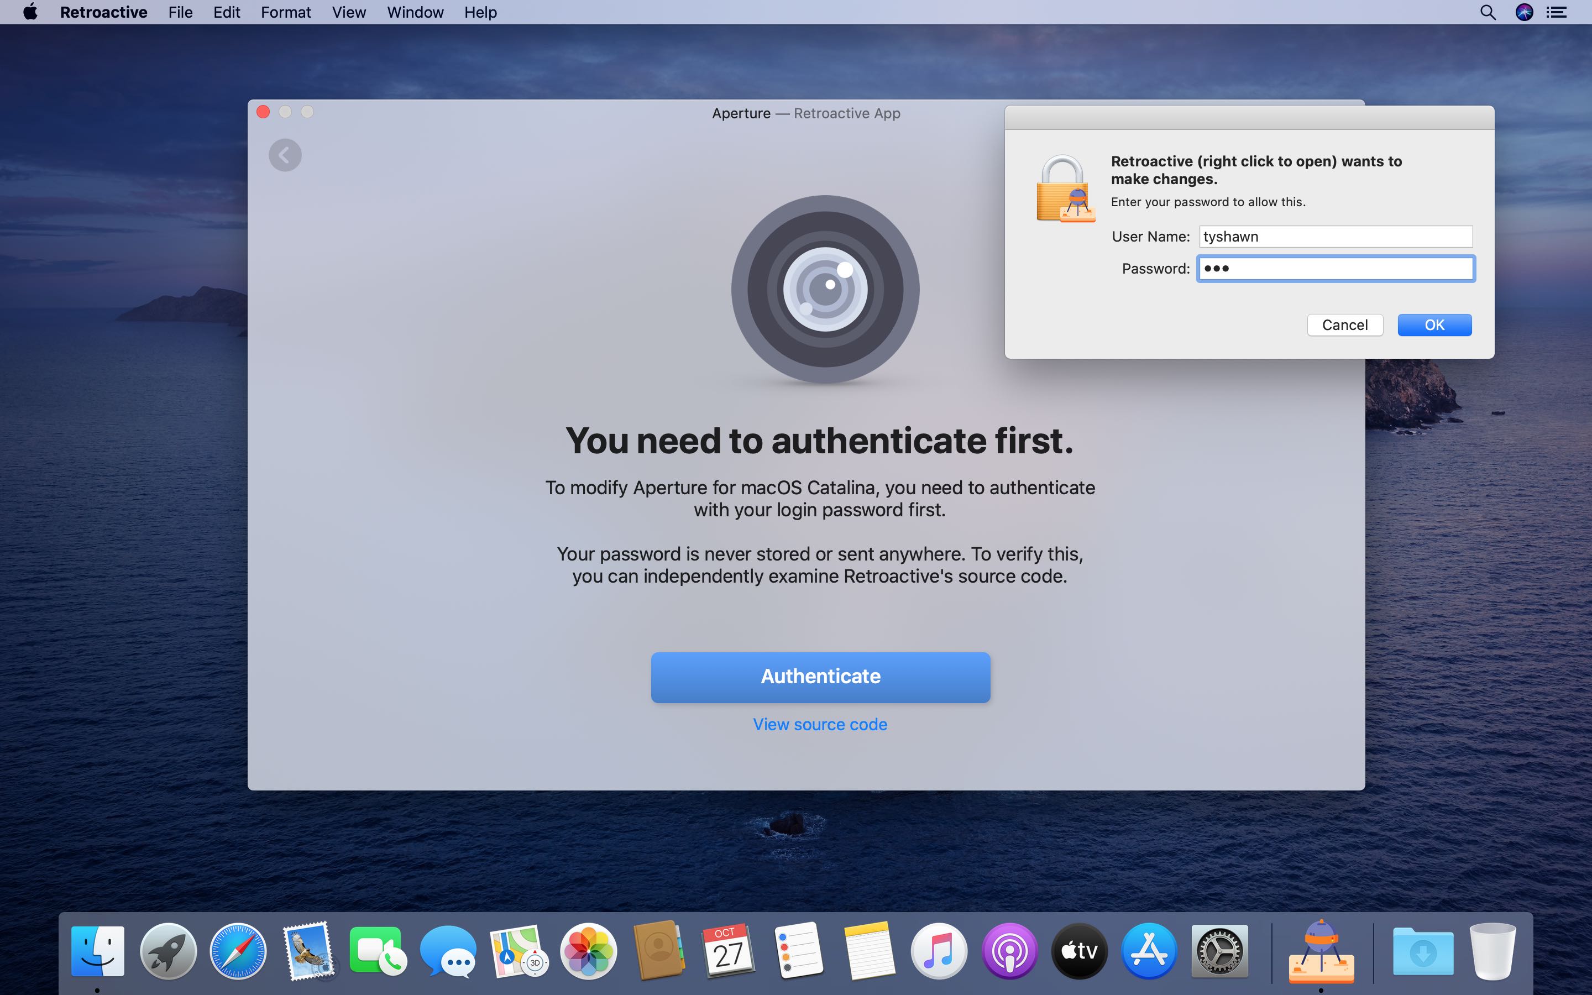Click the Authenticate button
Image resolution: width=1592 pixels, height=995 pixels.
tap(820, 677)
